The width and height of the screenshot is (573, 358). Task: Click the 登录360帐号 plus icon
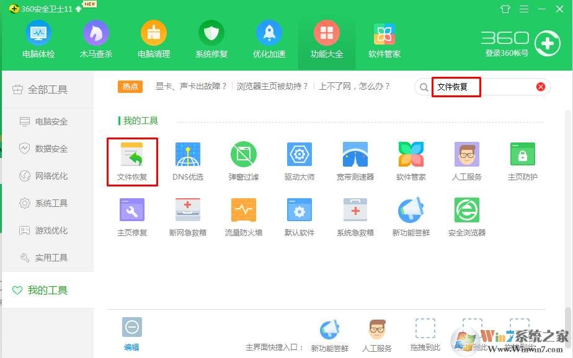tap(547, 44)
